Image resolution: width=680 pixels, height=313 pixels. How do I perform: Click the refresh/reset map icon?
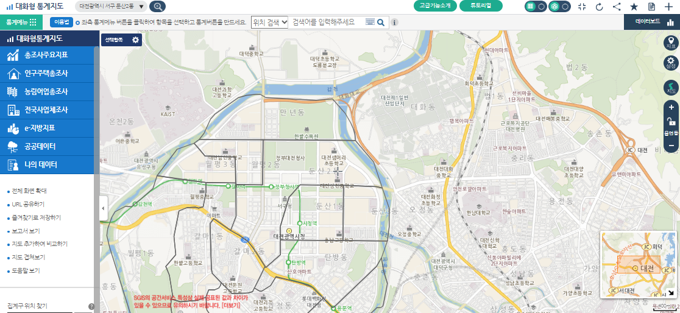pyautogui.click(x=599, y=7)
